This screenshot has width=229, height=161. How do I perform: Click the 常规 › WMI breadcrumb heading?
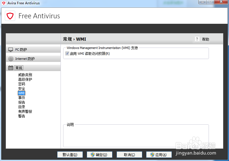point(75,39)
